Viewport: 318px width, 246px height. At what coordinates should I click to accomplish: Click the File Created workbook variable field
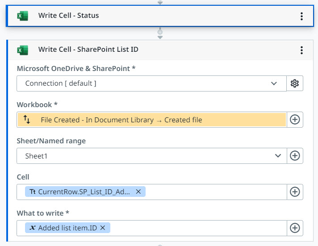[x=152, y=120]
